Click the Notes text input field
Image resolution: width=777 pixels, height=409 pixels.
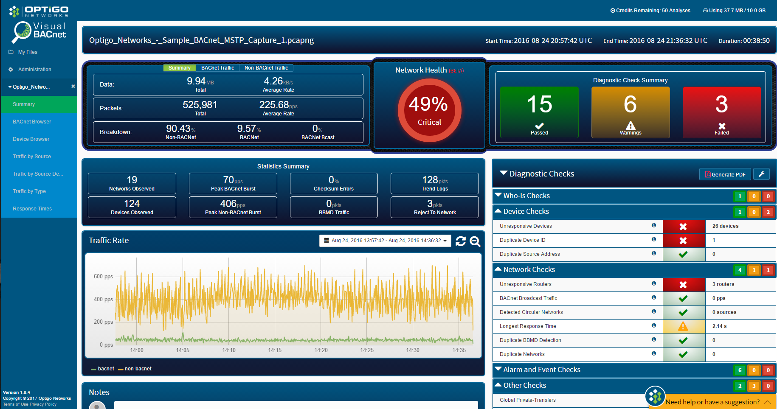[x=296, y=405]
